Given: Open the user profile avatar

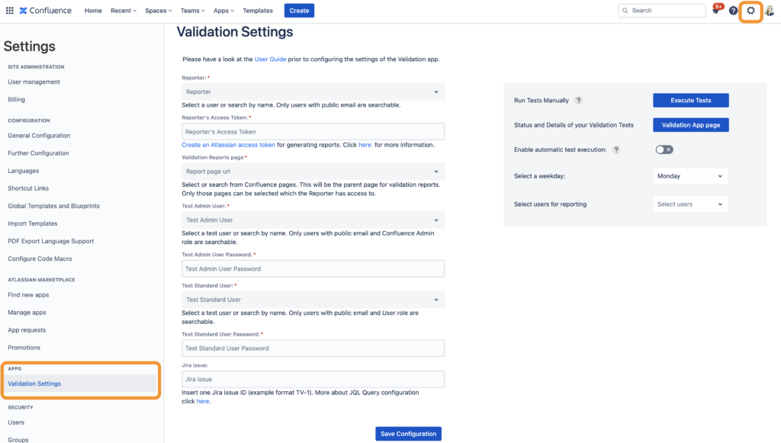Looking at the screenshot, I should 770,11.
